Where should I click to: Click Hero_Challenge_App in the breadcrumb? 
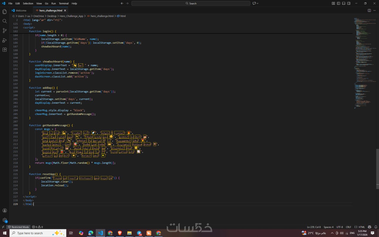pyautogui.click(x=71, y=16)
